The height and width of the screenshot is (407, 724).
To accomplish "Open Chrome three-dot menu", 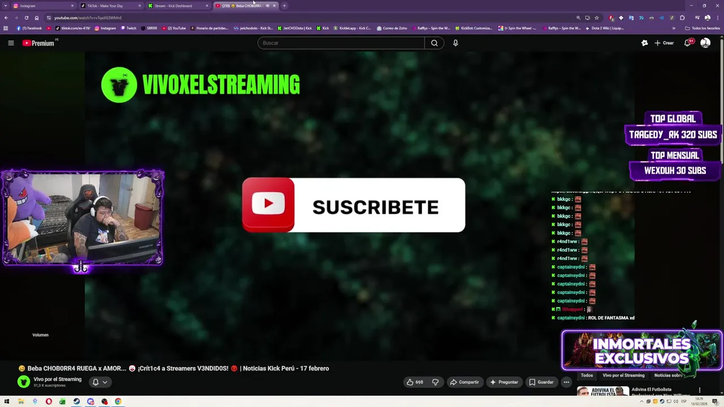I will 717,18.
